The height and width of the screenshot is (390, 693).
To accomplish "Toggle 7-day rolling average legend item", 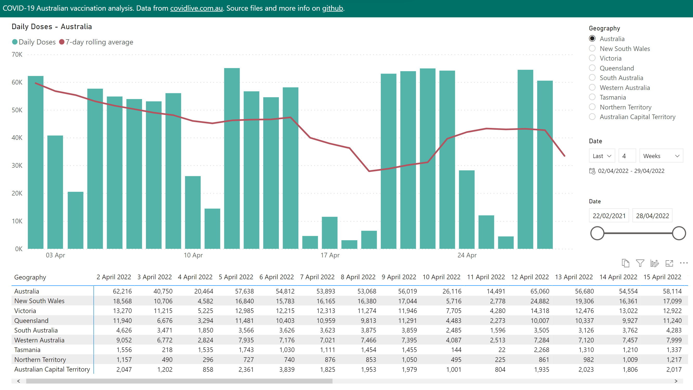I will click(96, 42).
